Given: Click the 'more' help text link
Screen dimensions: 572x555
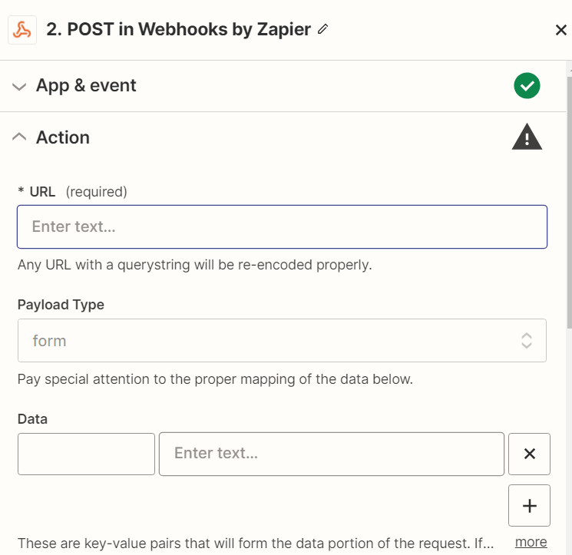Looking at the screenshot, I should pos(531,542).
